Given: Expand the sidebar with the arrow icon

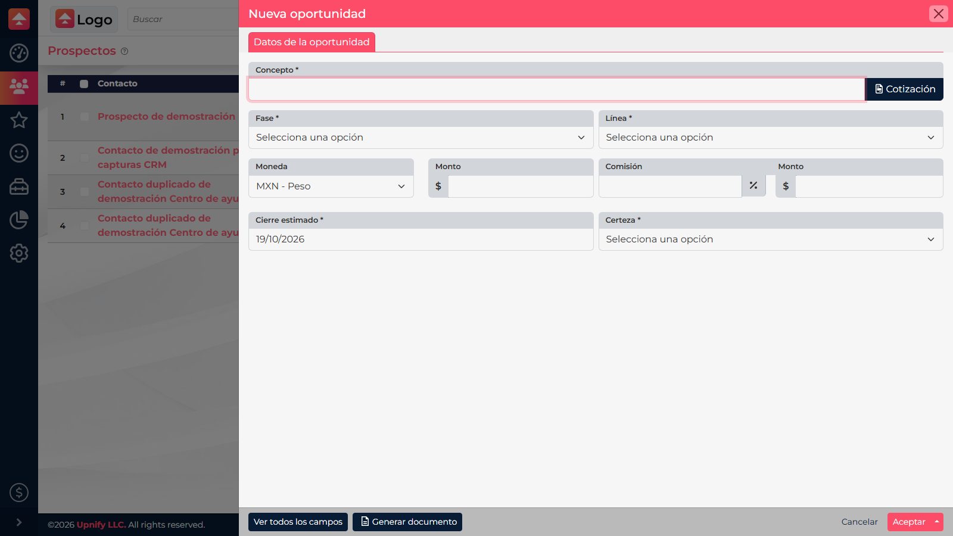Looking at the screenshot, I should pos(19,522).
